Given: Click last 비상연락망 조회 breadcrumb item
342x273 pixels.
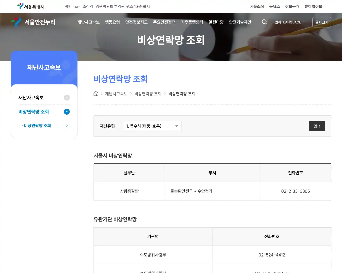Looking at the screenshot, I should (182, 94).
